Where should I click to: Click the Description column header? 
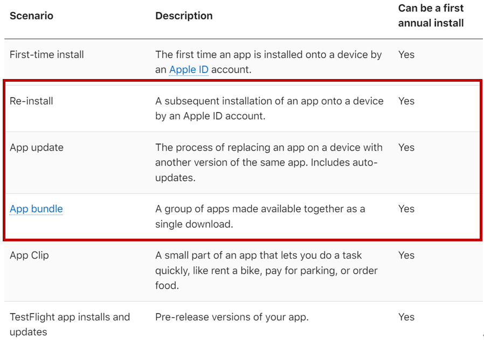(184, 16)
